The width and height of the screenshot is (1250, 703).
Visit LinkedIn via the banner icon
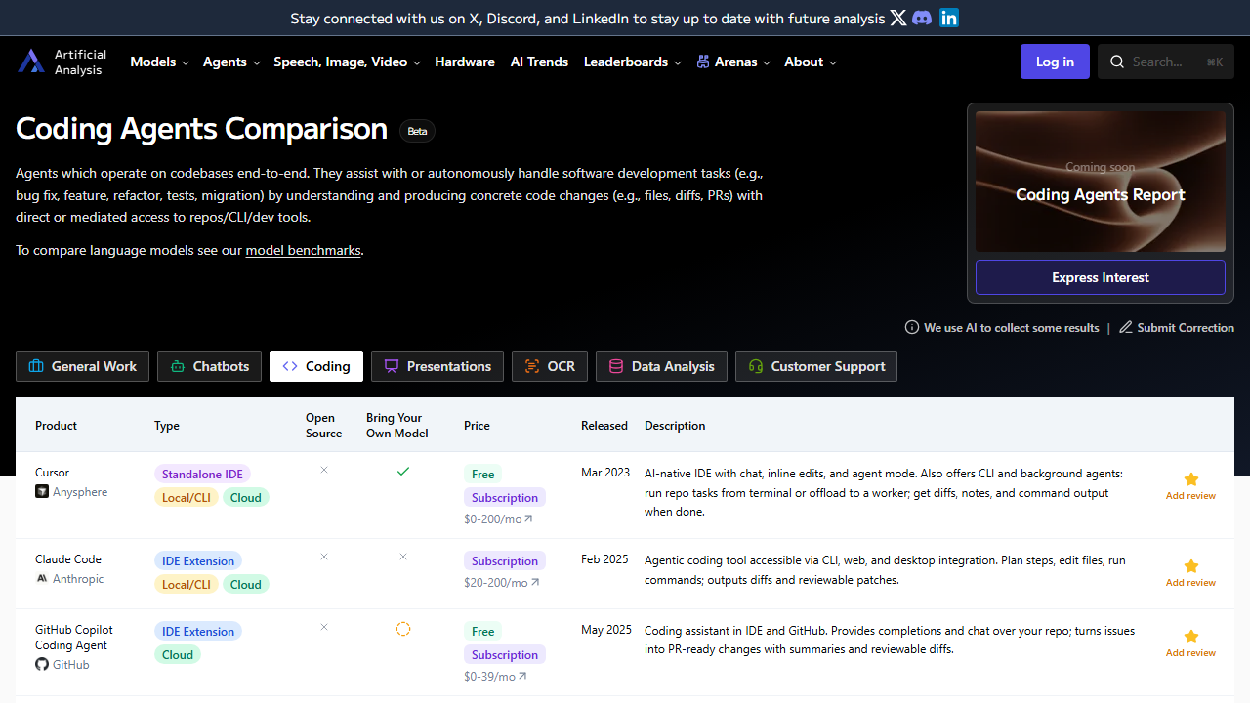(948, 18)
